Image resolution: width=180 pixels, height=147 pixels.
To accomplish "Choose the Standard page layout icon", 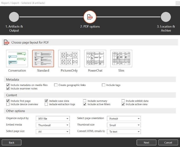I will tap(43, 59).
